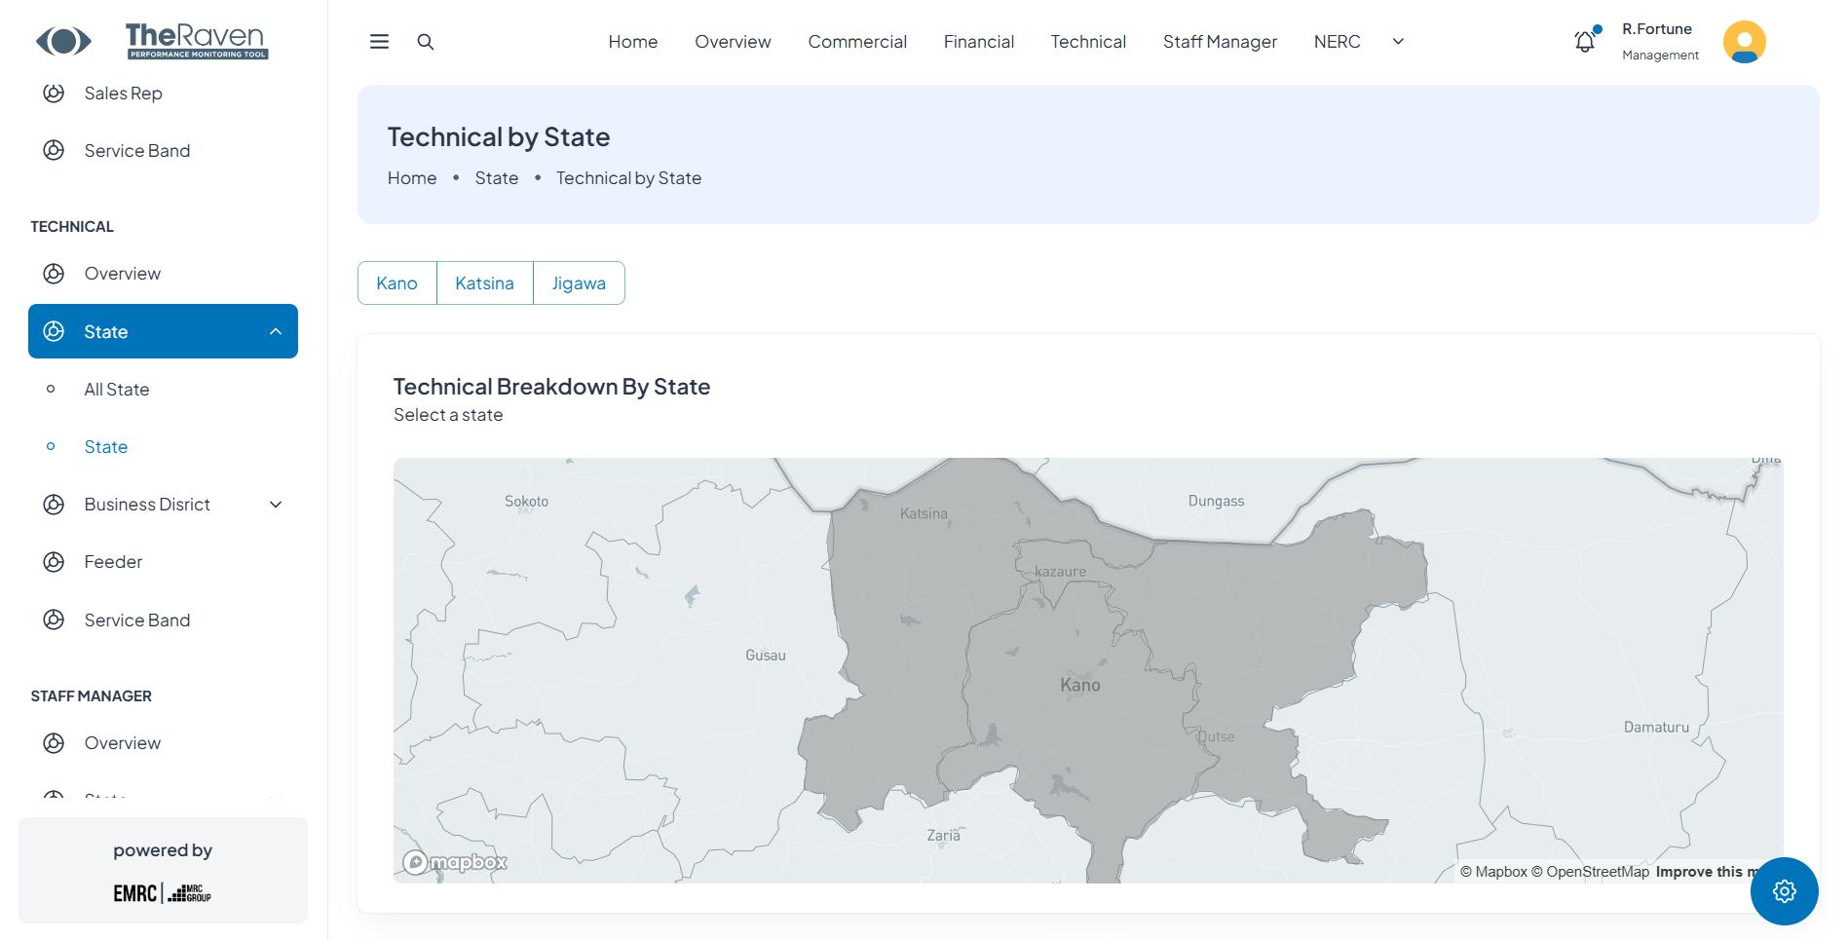Click the Home breadcrumb link

coord(411,177)
